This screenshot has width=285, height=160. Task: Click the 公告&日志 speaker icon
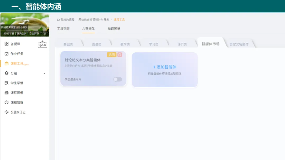point(7,112)
